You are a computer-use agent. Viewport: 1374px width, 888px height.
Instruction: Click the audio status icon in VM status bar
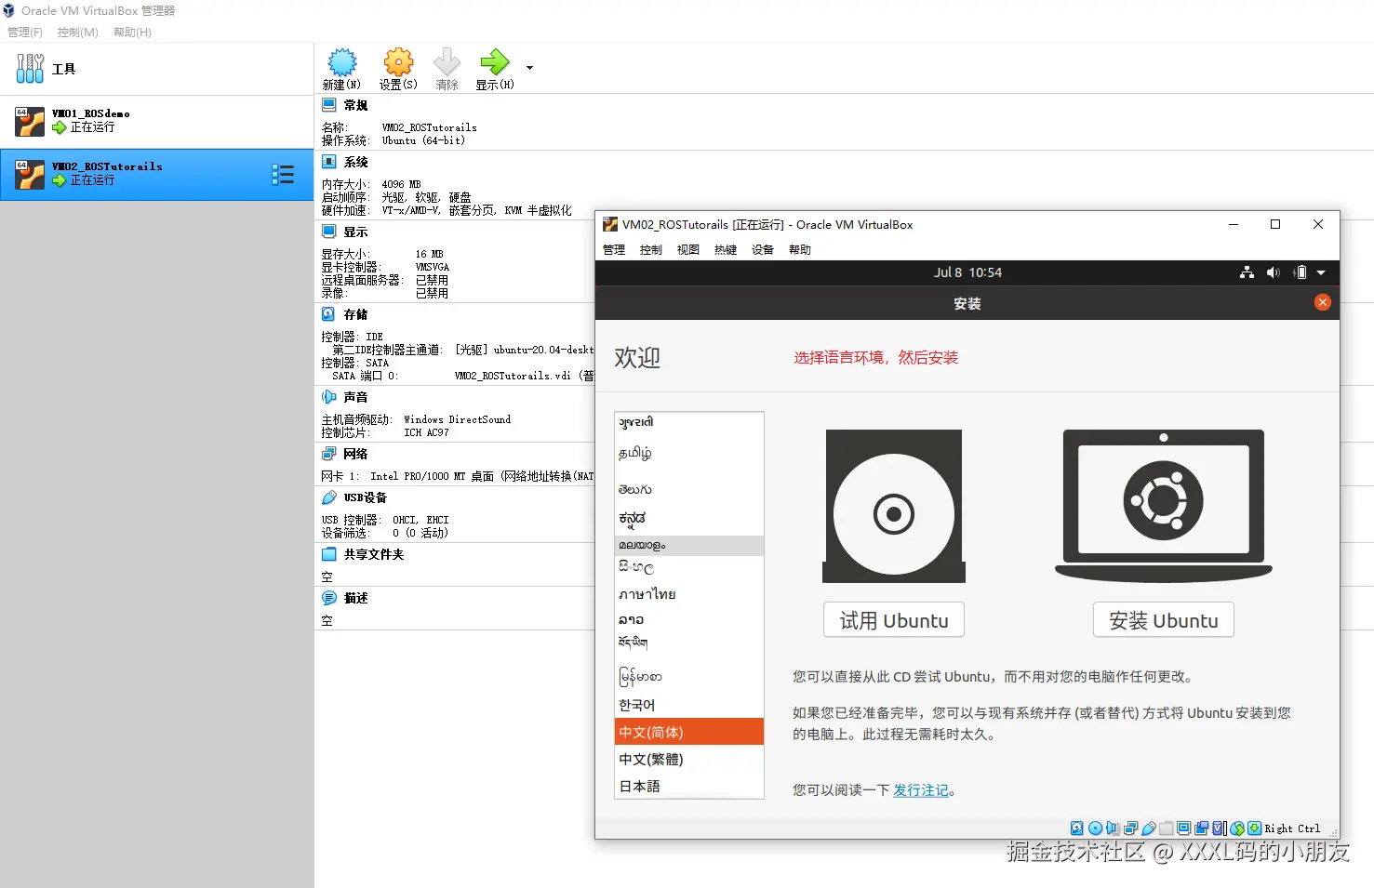coord(1114,828)
